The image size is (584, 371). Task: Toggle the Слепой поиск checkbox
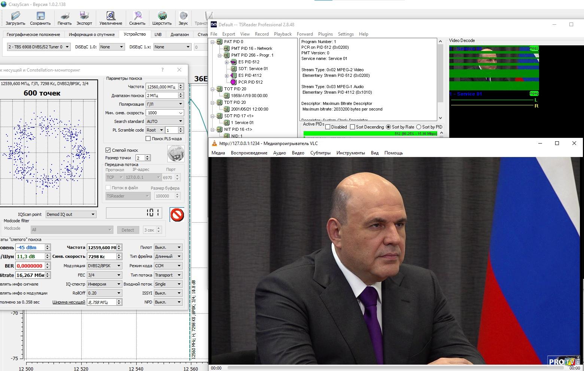click(108, 150)
